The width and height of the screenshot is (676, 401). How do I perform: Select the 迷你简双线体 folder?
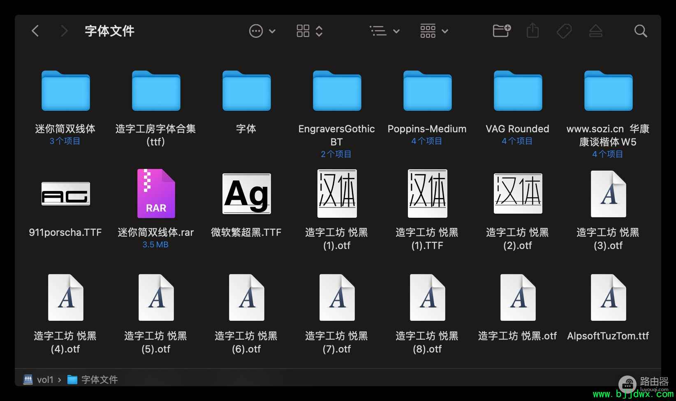66,90
